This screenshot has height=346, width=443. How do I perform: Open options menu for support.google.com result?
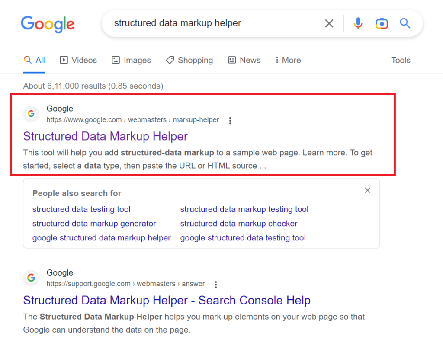216,285
